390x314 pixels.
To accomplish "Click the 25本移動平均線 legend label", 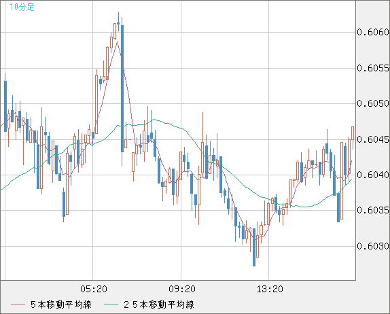I will click(x=159, y=304).
